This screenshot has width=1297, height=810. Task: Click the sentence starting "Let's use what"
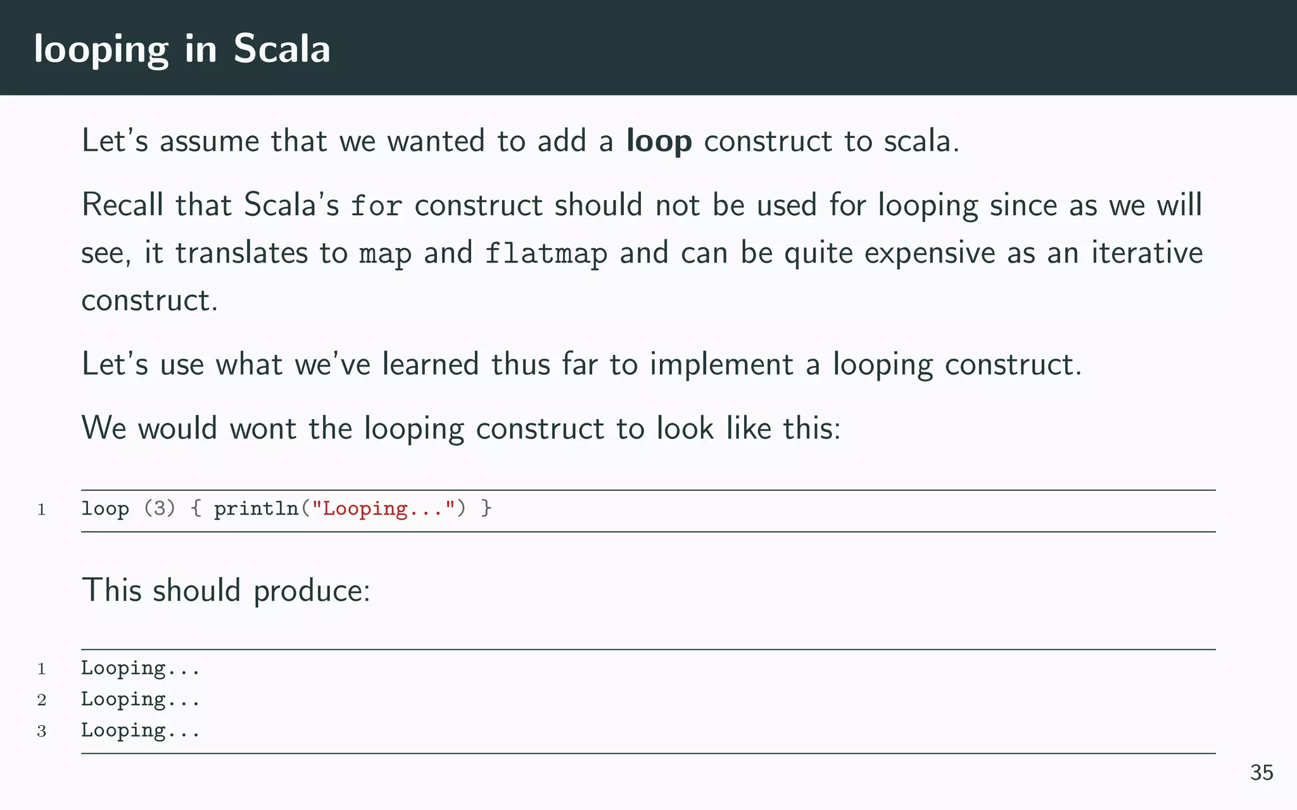(x=581, y=364)
